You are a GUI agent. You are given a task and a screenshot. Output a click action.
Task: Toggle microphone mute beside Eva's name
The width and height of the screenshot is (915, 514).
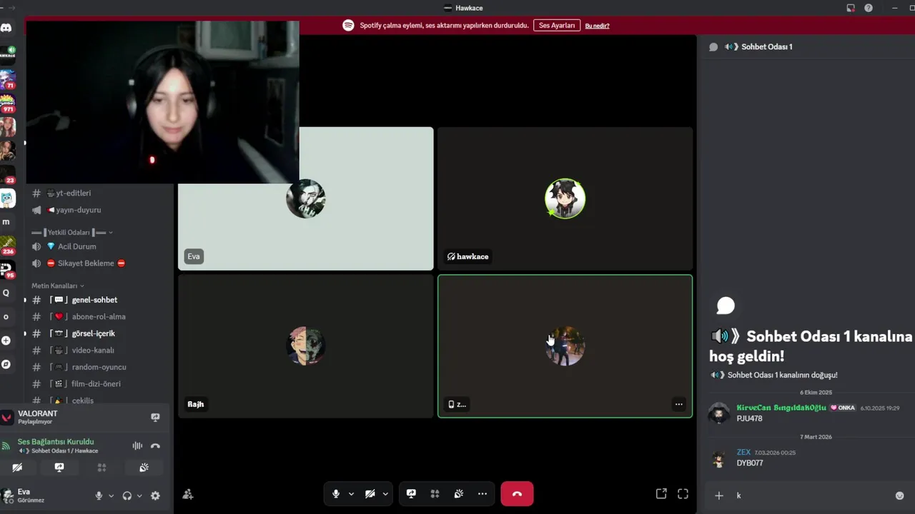pyautogui.click(x=99, y=495)
